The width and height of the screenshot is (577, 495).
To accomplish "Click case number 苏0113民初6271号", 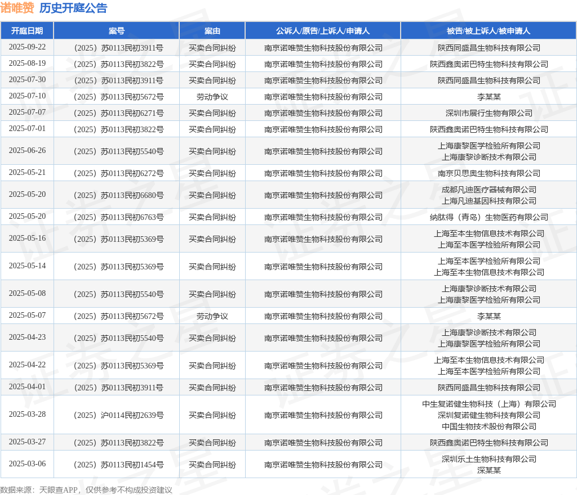I will click(x=132, y=113).
